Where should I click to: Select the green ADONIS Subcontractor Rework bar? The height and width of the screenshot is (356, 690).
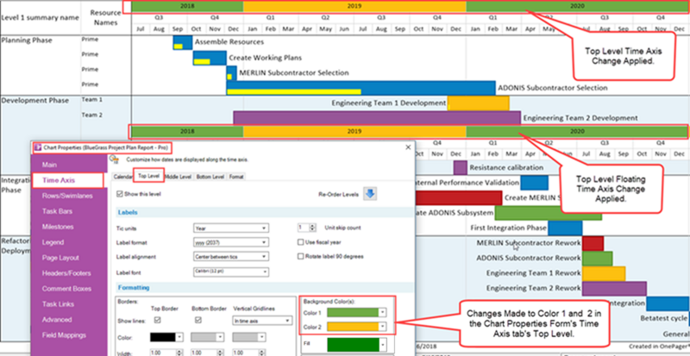click(597, 259)
